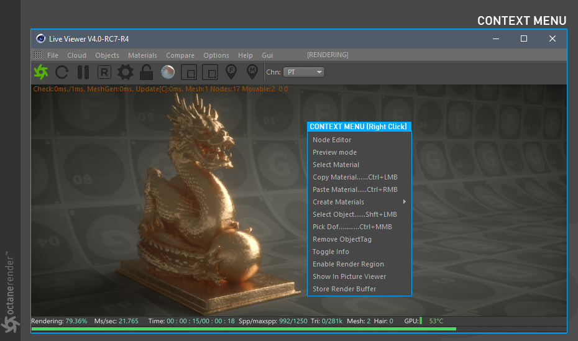Viewport: 578px width, 341px height.
Task: Toggle the viewport resolution lock padlock icon
Action: [x=146, y=72]
